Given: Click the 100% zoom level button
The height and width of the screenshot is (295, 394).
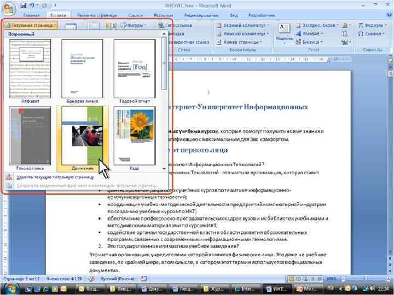Looking at the screenshot, I should (x=332, y=279).
